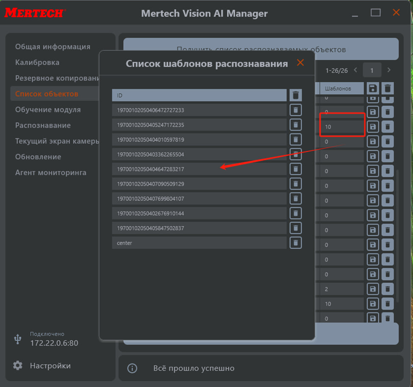Go to previous page of objects
Screen dimensions: 413x387
point(355,70)
